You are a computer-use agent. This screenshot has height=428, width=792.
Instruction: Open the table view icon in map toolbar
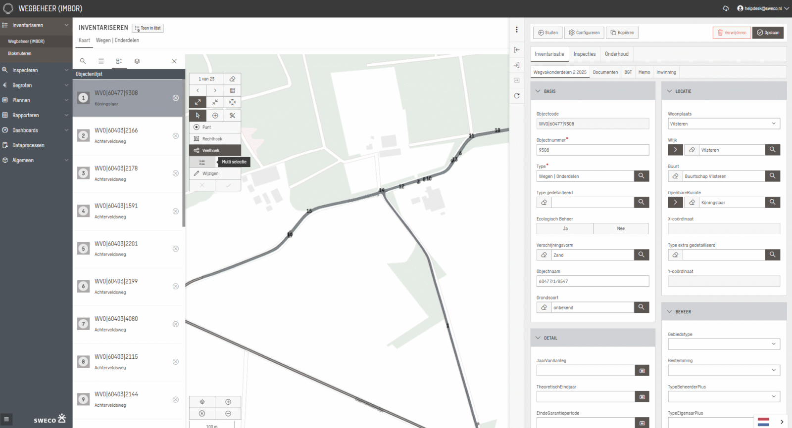tap(232, 90)
